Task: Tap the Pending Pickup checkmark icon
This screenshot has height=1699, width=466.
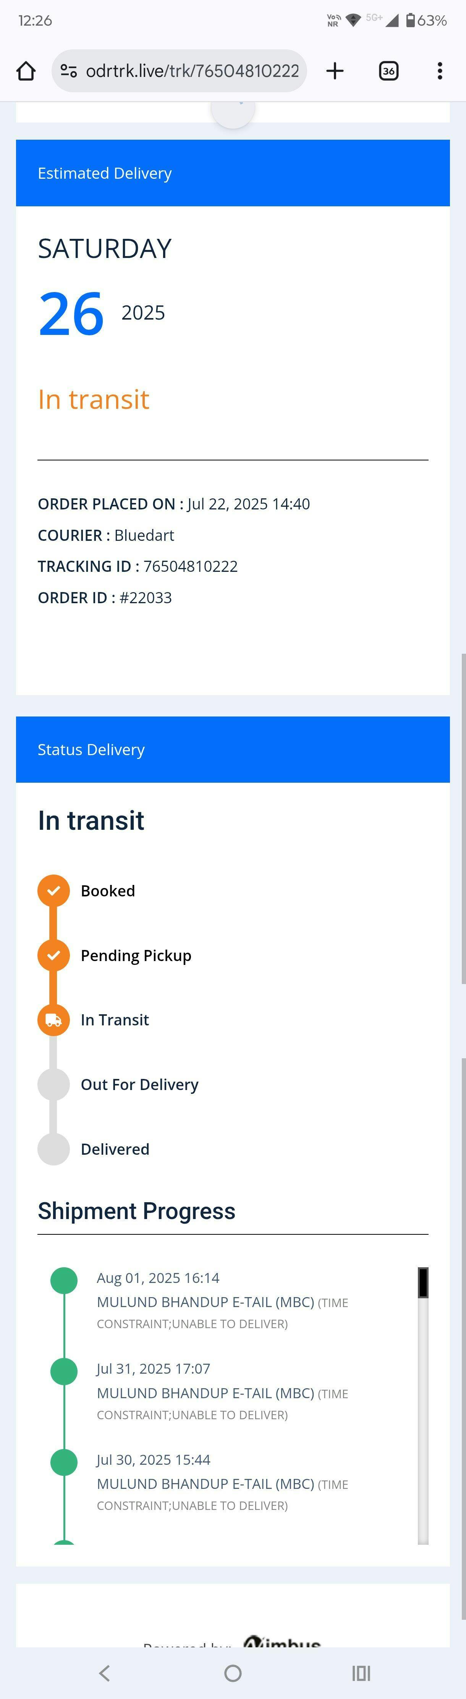Action: coord(53,956)
